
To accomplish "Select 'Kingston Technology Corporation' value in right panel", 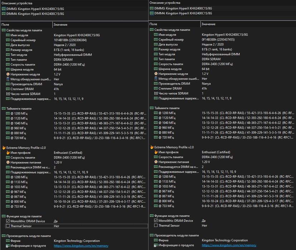I will point(225,240).
